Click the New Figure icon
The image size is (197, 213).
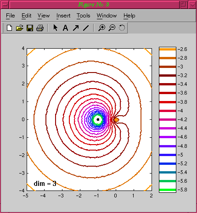click(x=10, y=28)
